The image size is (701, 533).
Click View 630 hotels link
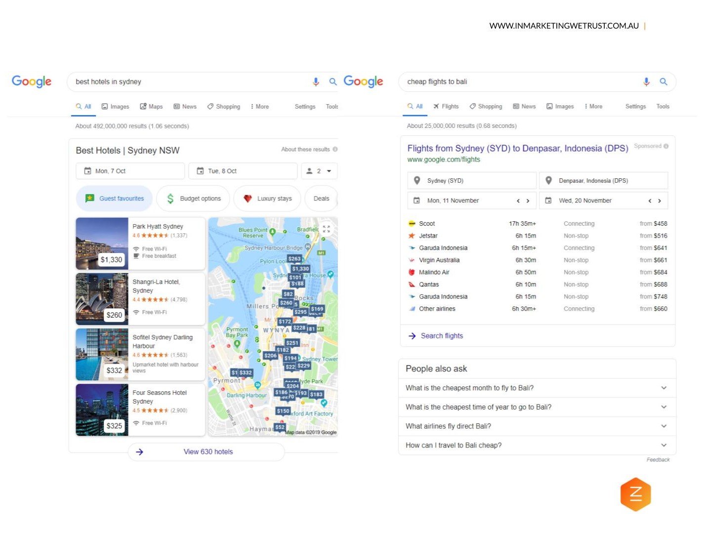208,452
